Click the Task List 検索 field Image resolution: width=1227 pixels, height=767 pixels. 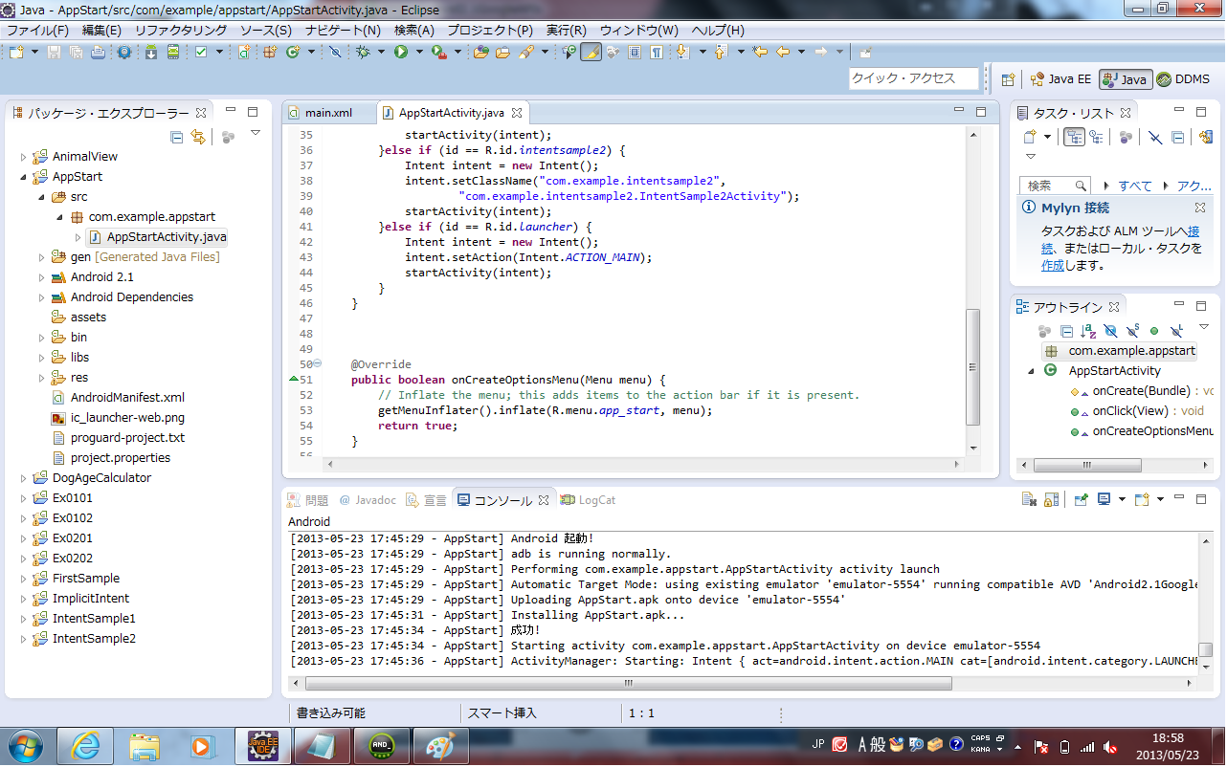1055,186
